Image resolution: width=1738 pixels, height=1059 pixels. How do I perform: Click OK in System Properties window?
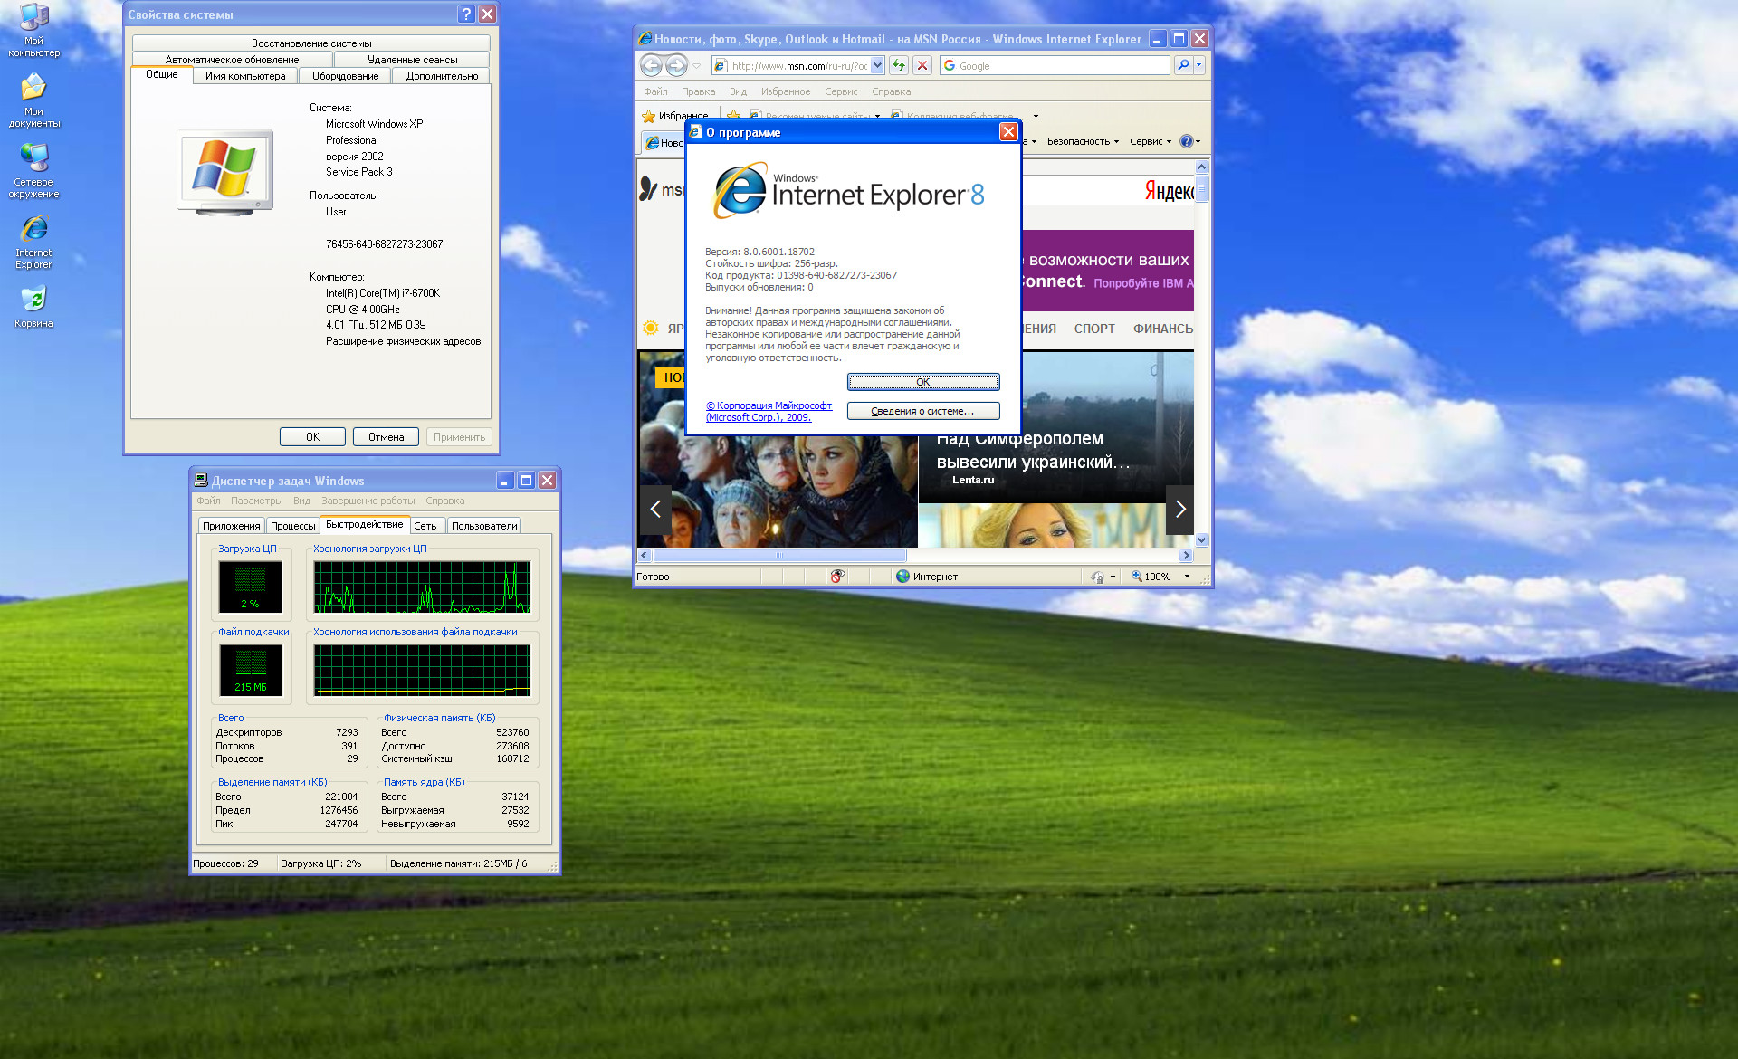coord(312,437)
